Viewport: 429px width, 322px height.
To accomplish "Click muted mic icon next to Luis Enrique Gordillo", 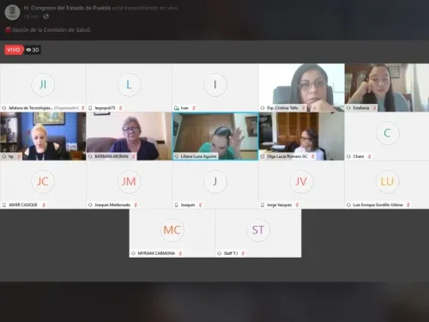I will coord(408,205).
